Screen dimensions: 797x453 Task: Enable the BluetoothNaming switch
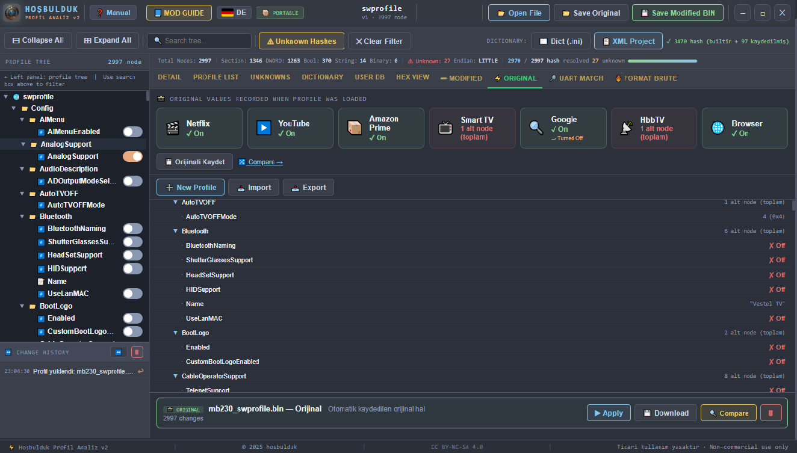pyautogui.click(x=132, y=229)
